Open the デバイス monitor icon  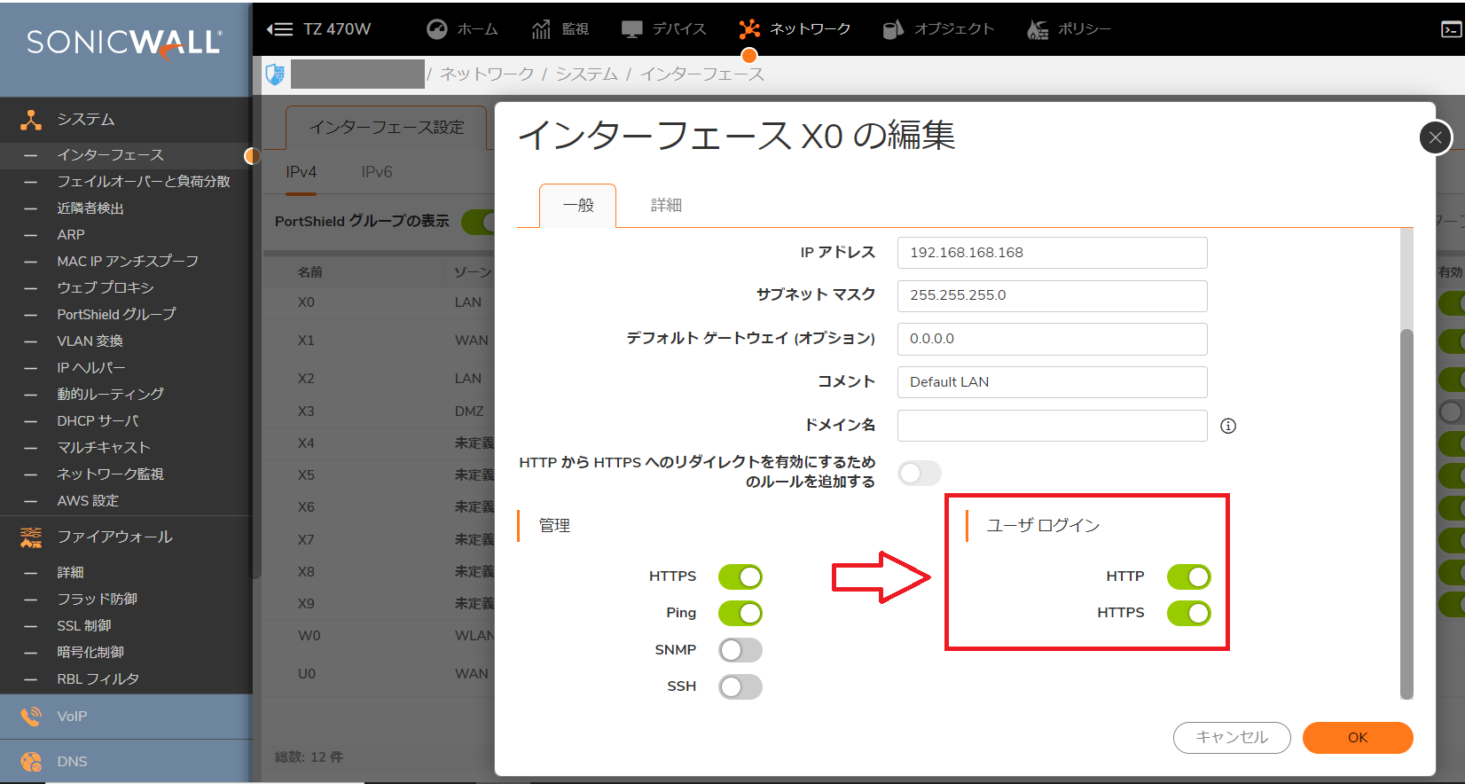point(631,29)
